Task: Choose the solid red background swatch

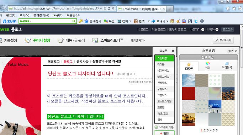Action: tap(189, 93)
